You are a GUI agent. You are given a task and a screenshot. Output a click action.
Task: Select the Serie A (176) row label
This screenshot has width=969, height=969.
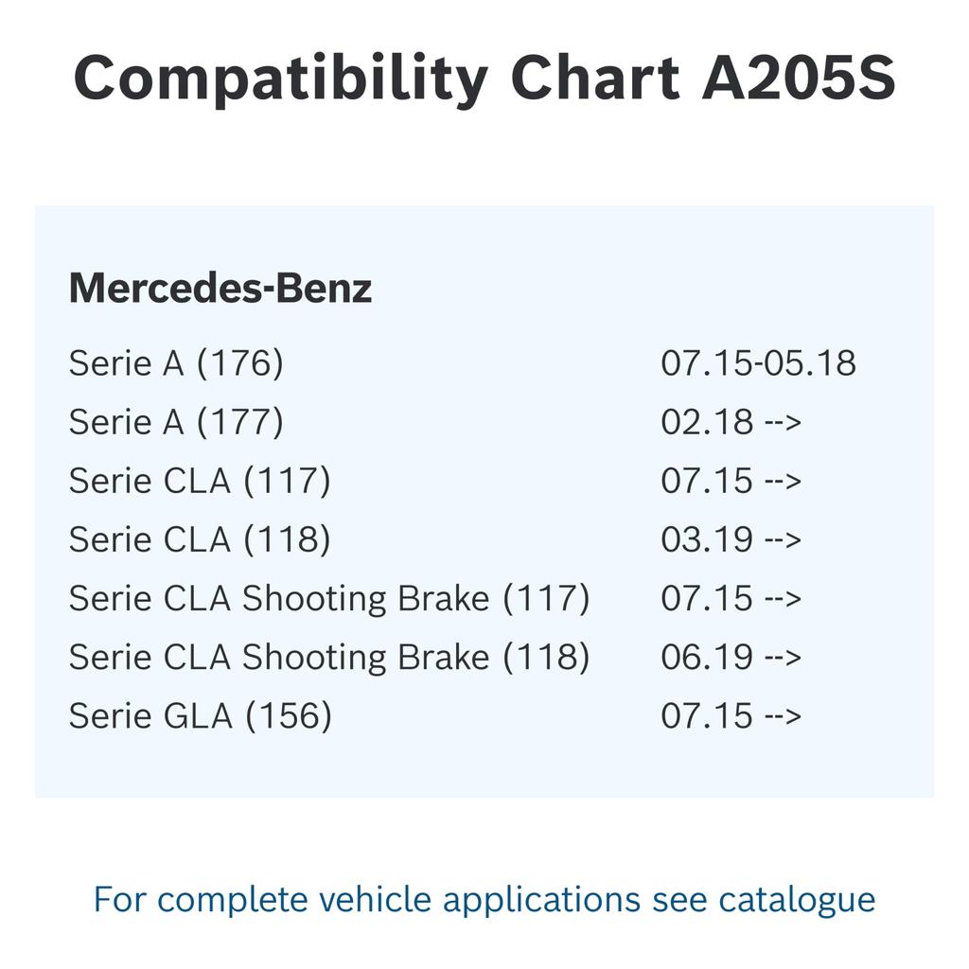coord(176,363)
